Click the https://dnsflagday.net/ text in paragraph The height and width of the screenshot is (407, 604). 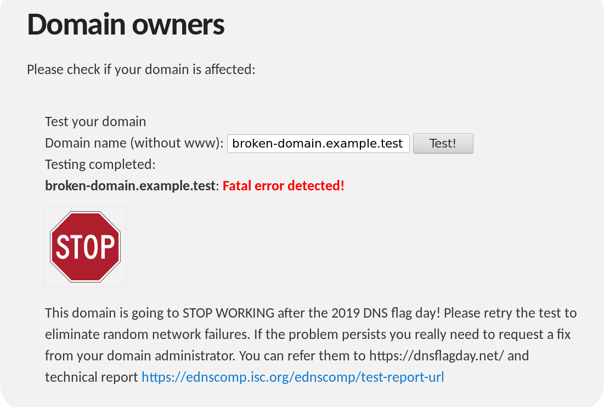pos(437,355)
